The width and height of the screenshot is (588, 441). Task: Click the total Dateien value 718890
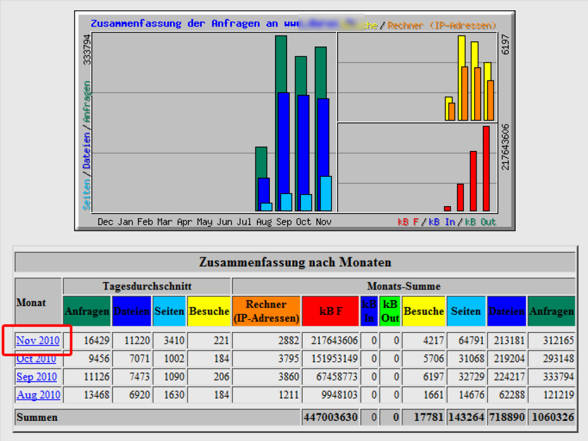[506, 417]
